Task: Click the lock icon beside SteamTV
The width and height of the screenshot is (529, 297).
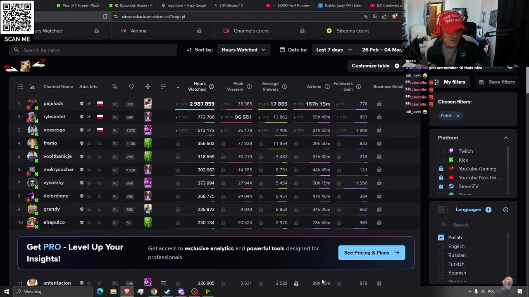Action: (x=441, y=186)
